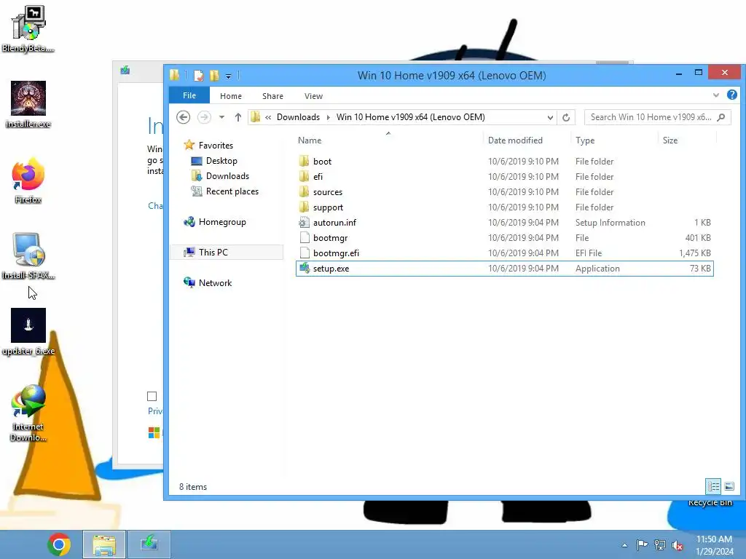Select the autorun.inf file
Image resolution: width=746 pixels, height=559 pixels.
504,223
